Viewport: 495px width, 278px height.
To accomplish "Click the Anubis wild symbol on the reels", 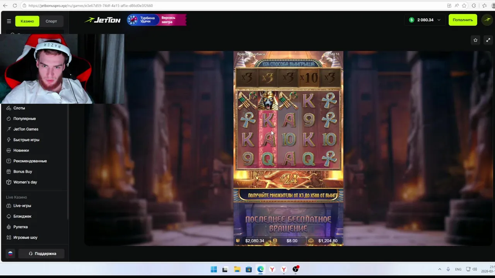I will 268,100.
